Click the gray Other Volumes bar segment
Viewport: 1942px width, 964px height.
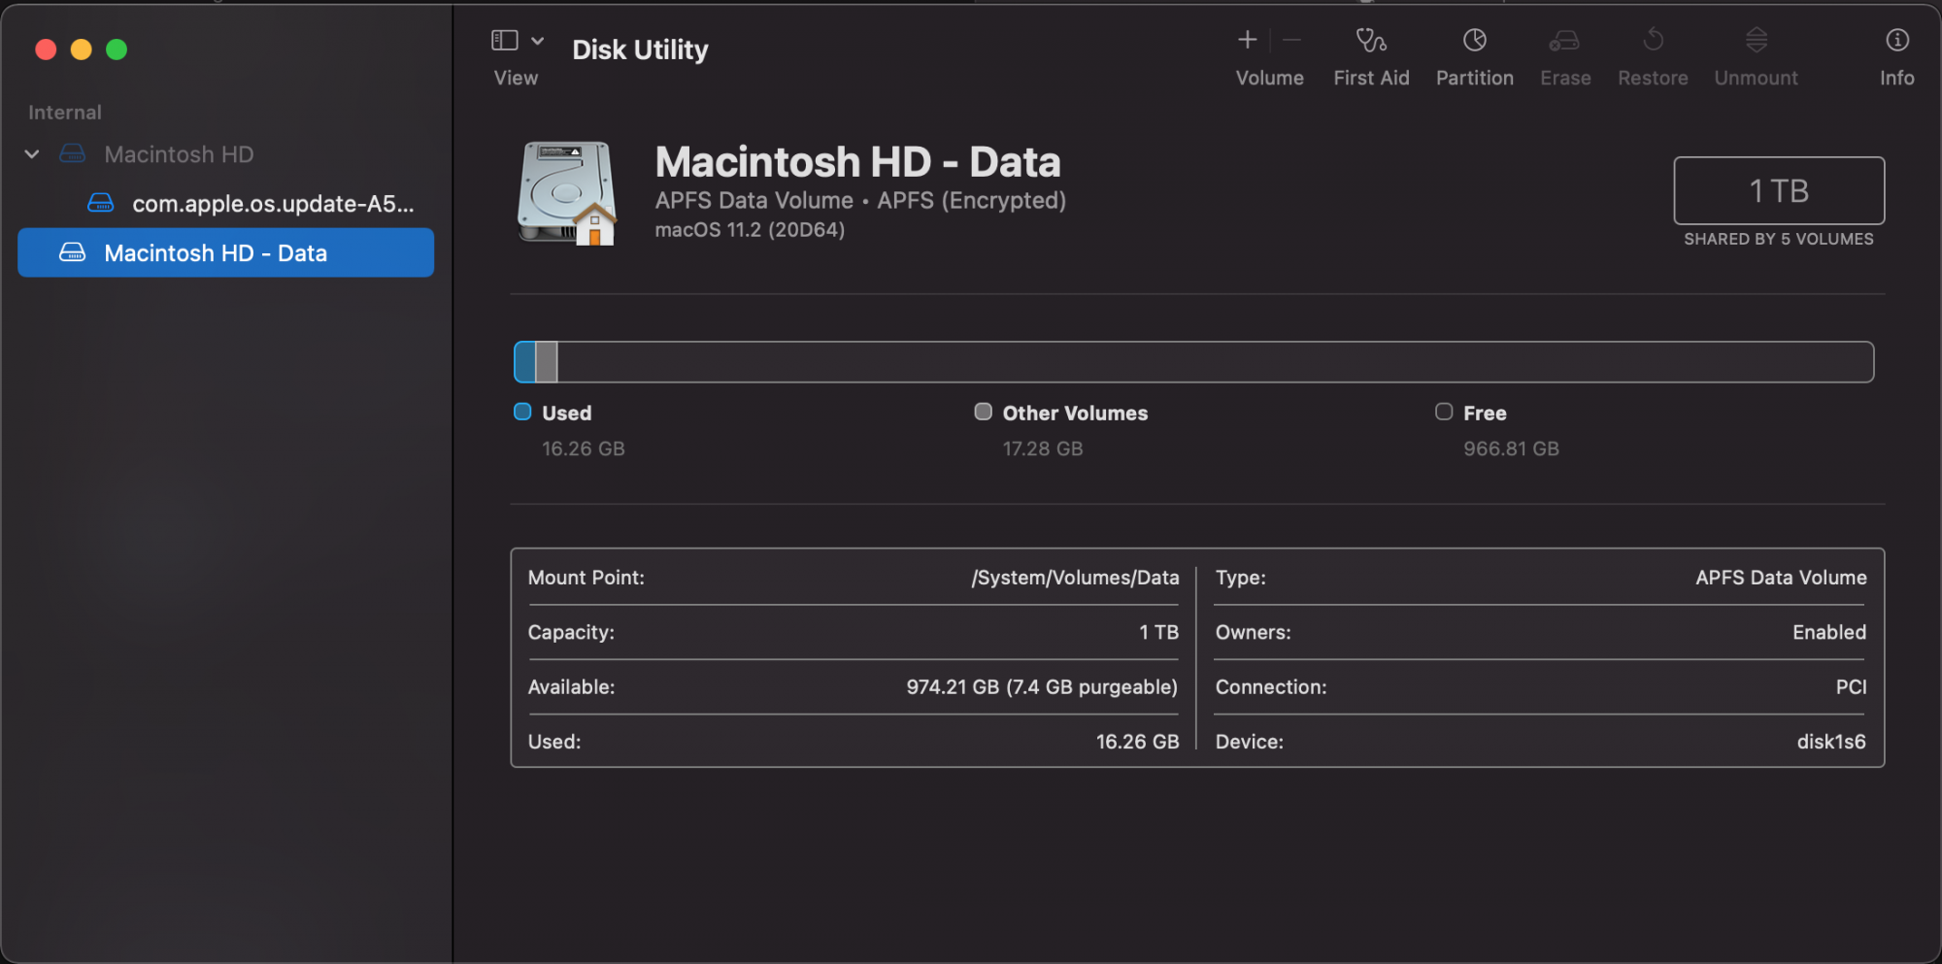[x=547, y=362]
